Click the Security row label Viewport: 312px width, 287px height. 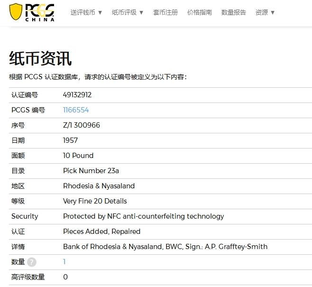(x=25, y=216)
